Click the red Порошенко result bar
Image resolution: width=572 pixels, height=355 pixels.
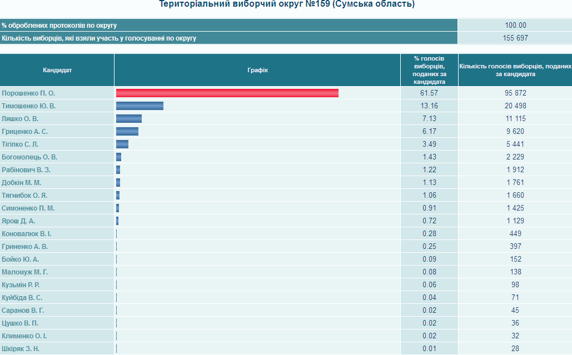(227, 93)
